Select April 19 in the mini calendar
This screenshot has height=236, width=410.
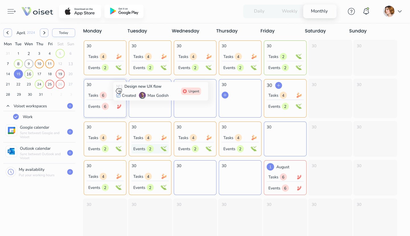[60, 74]
